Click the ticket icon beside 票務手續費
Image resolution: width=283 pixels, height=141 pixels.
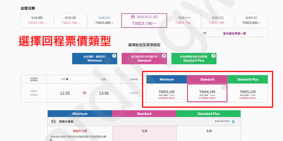53,121
